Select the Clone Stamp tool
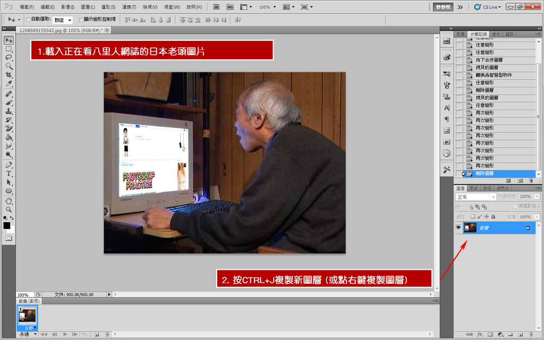544x340 pixels. point(8,111)
